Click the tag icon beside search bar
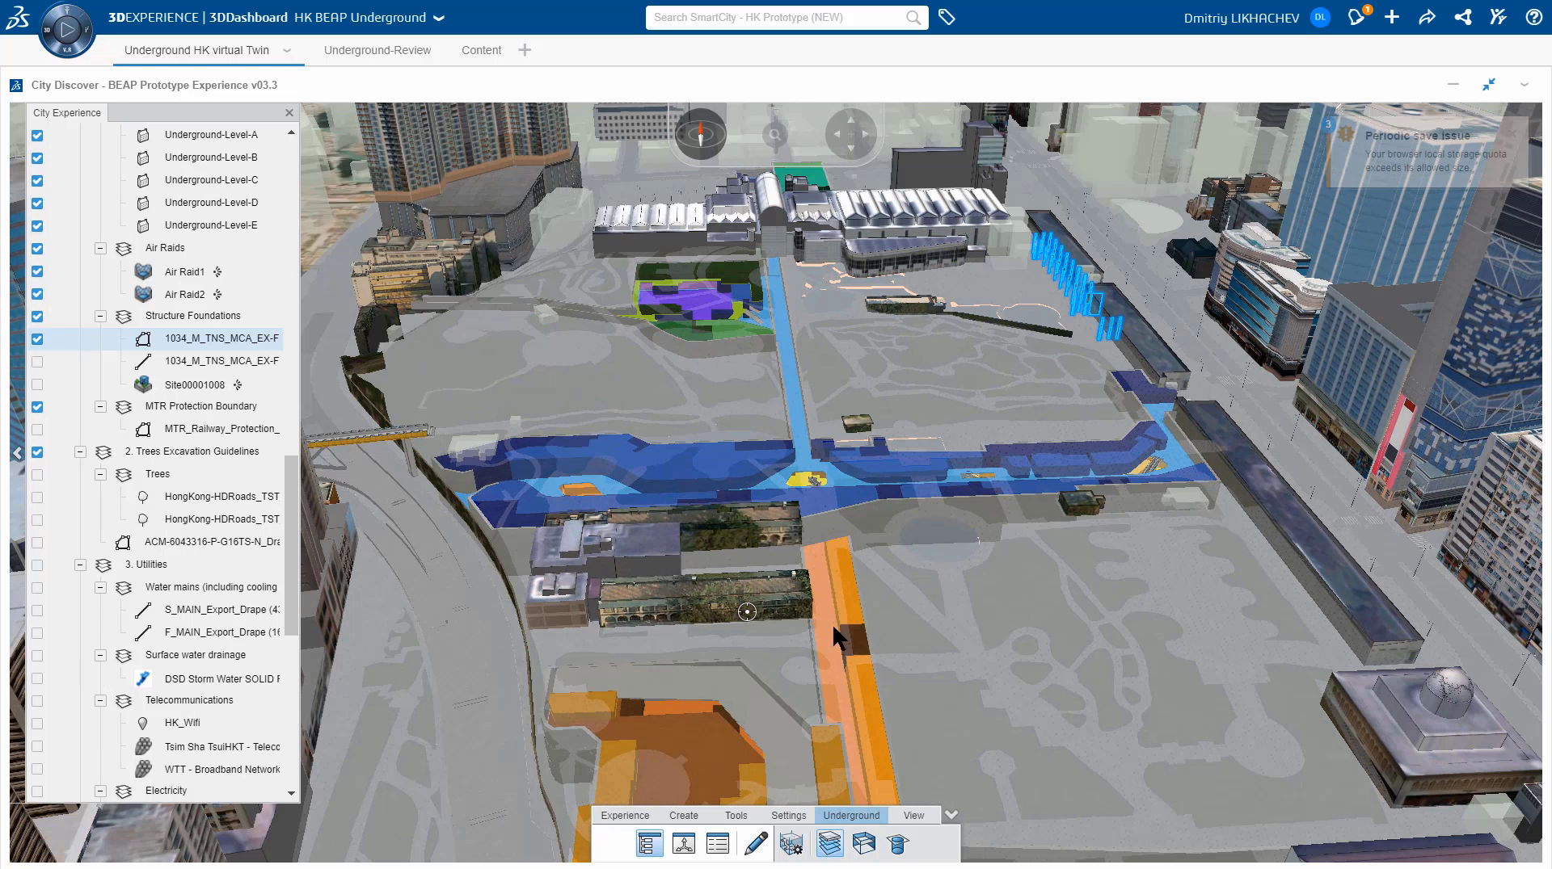Screen dimensions: 1552x869 947,17
